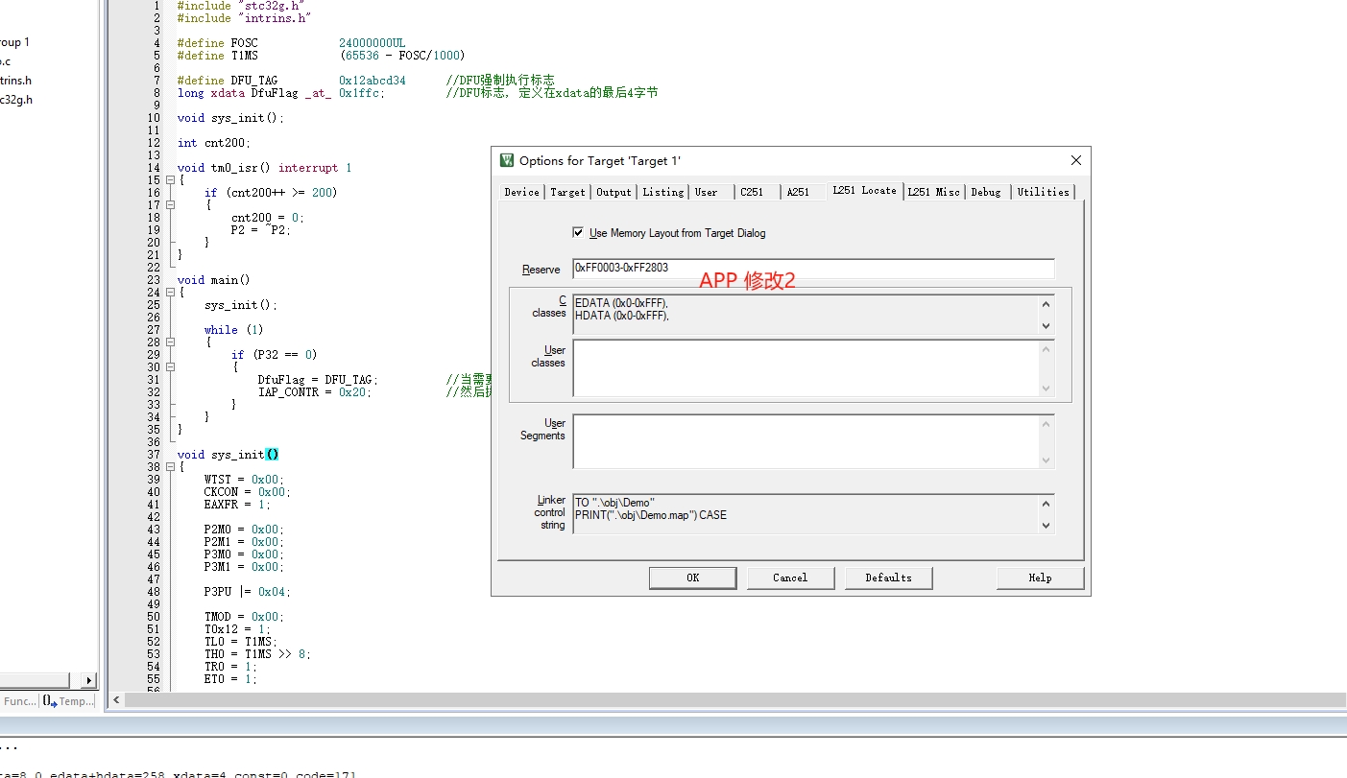Image resolution: width=1347 pixels, height=778 pixels.
Task: Collapse the tm0_isr function fold marker
Action: 170,180
